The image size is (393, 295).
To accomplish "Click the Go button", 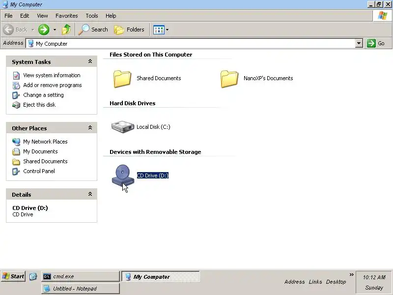I will 376,43.
